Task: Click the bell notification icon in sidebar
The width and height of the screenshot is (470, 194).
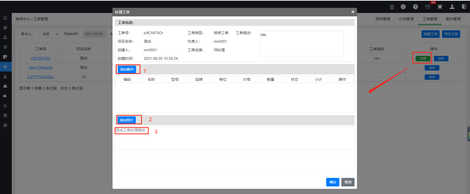Action: pyautogui.click(x=5, y=37)
